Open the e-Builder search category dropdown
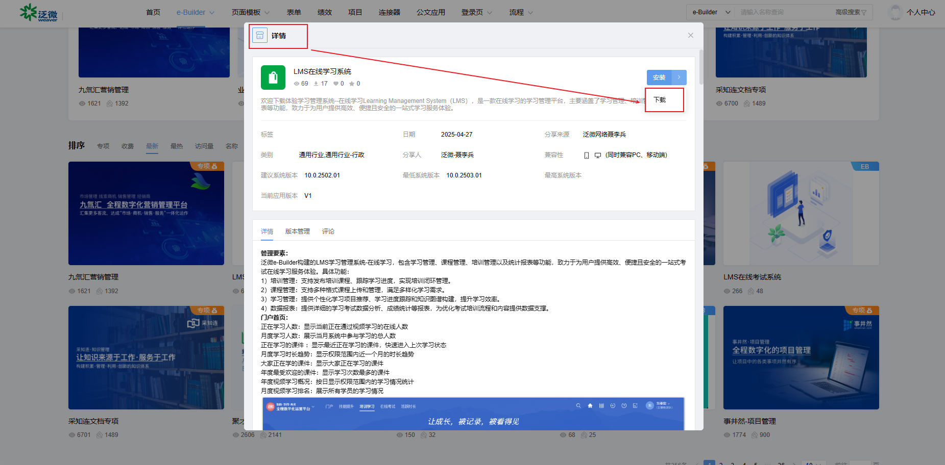Image resolution: width=945 pixels, height=465 pixels. coord(712,12)
